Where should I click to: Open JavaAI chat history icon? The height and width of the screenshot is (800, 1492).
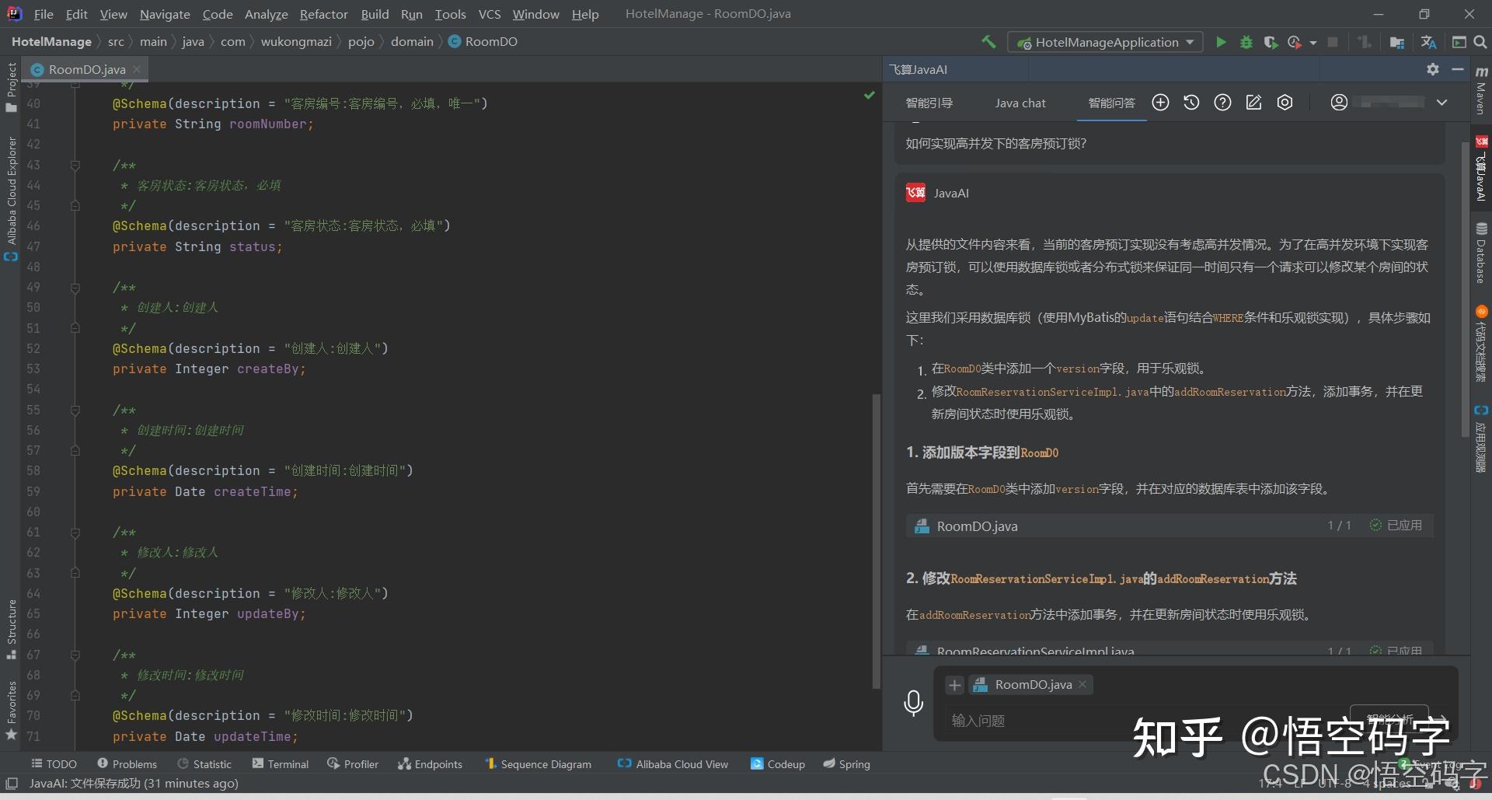[x=1191, y=103]
